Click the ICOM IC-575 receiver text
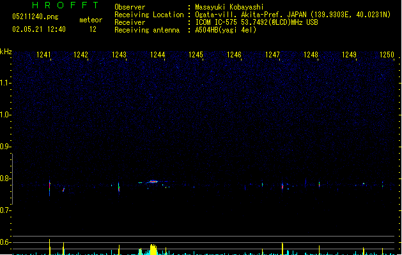 (x=257, y=22)
